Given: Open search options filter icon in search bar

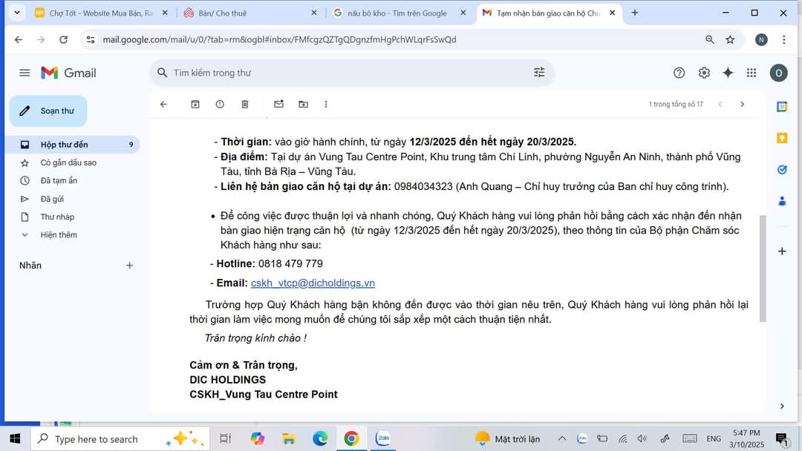Looking at the screenshot, I should [539, 73].
